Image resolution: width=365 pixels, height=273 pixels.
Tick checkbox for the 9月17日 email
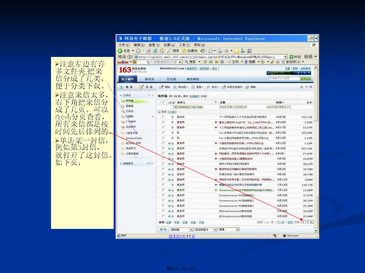point(163,127)
